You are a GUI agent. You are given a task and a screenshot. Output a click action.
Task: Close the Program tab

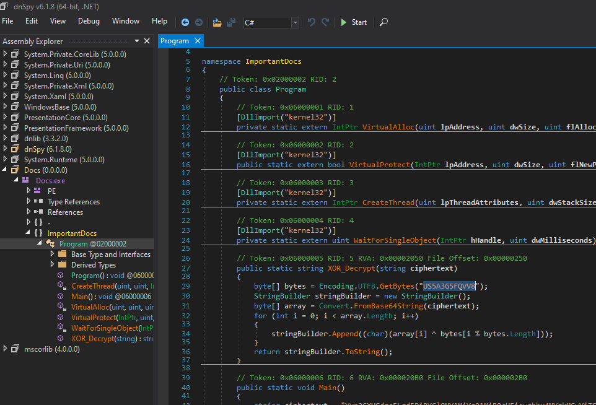[x=198, y=41]
